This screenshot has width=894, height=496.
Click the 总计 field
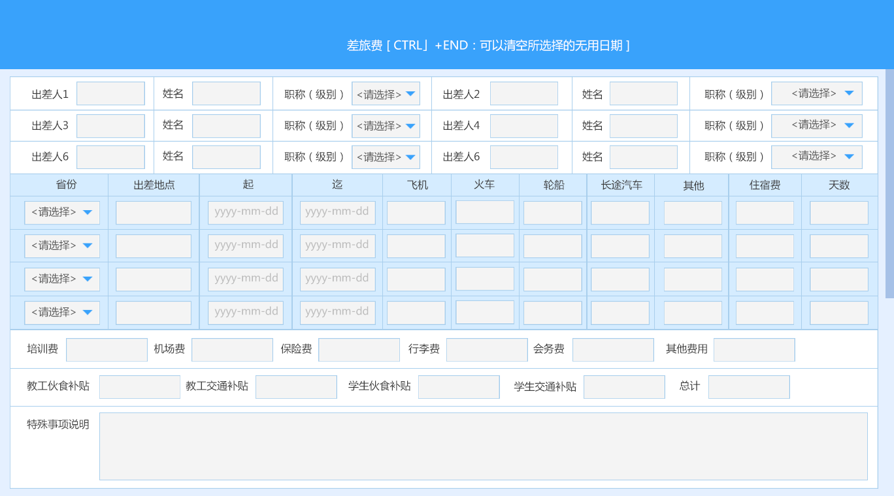[x=749, y=387]
